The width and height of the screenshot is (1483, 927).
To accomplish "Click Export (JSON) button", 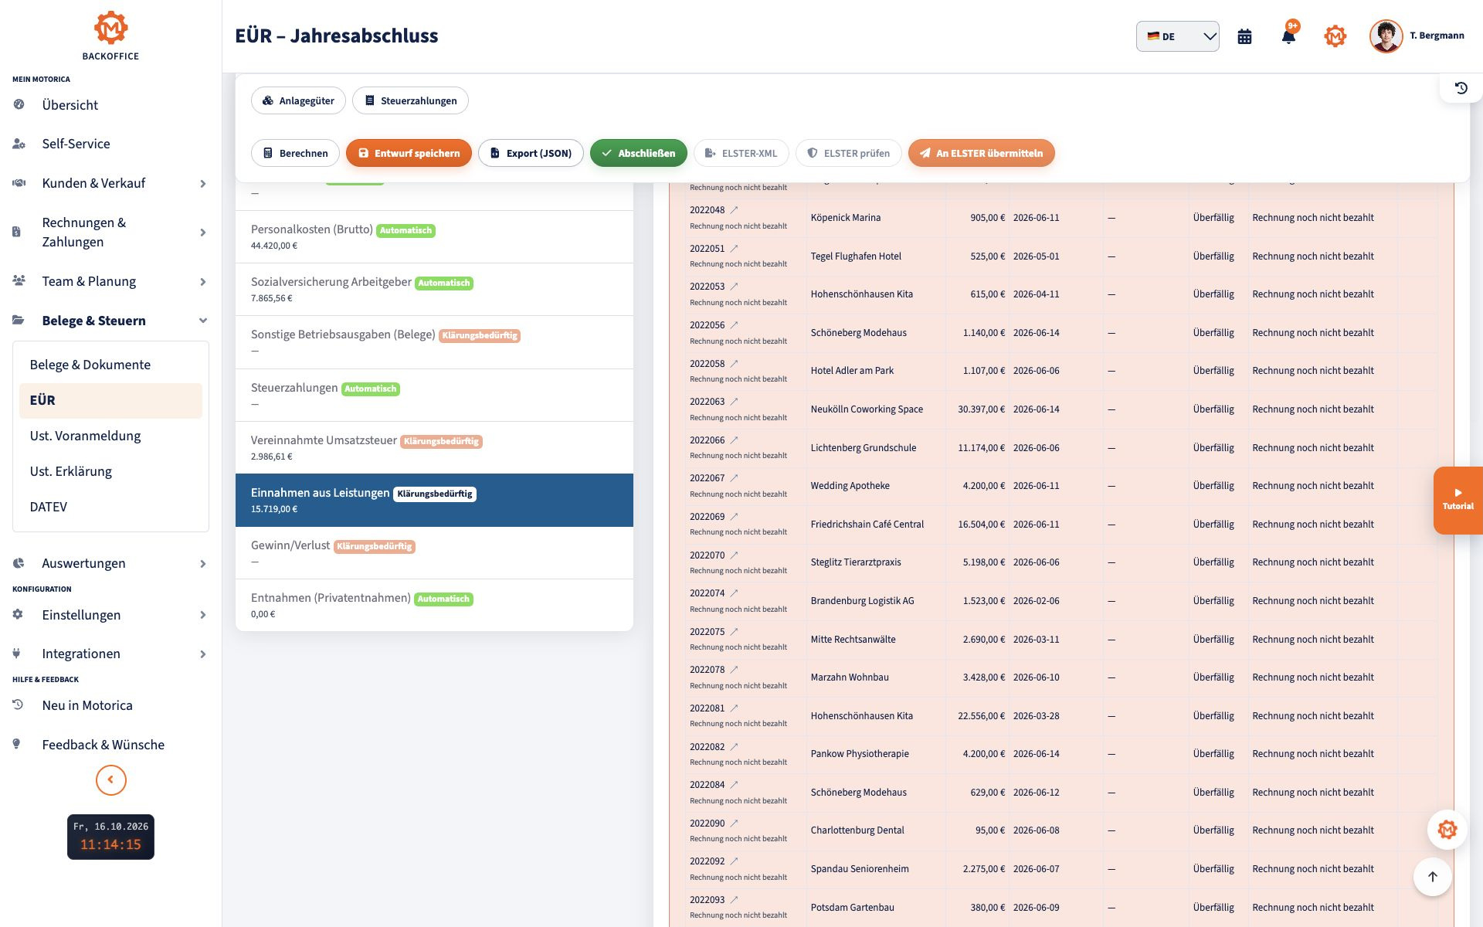I will (531, 153).
